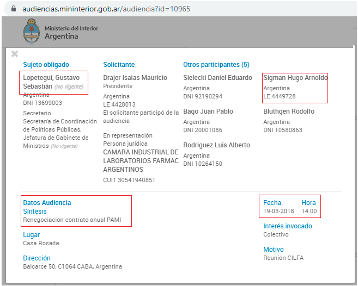358x286 pixels.
Task: Click the date 19-03-2018
Action: pyautogui.click(x=278, y=211)
